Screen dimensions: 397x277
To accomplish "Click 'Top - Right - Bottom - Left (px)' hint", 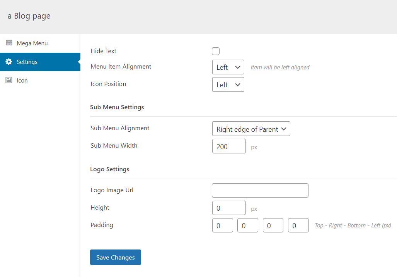I will pos(353,225).
